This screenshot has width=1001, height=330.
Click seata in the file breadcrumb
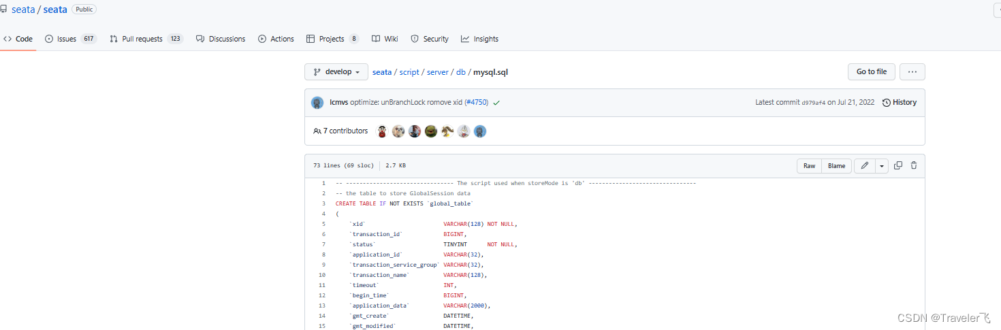[x=382, y=71]
